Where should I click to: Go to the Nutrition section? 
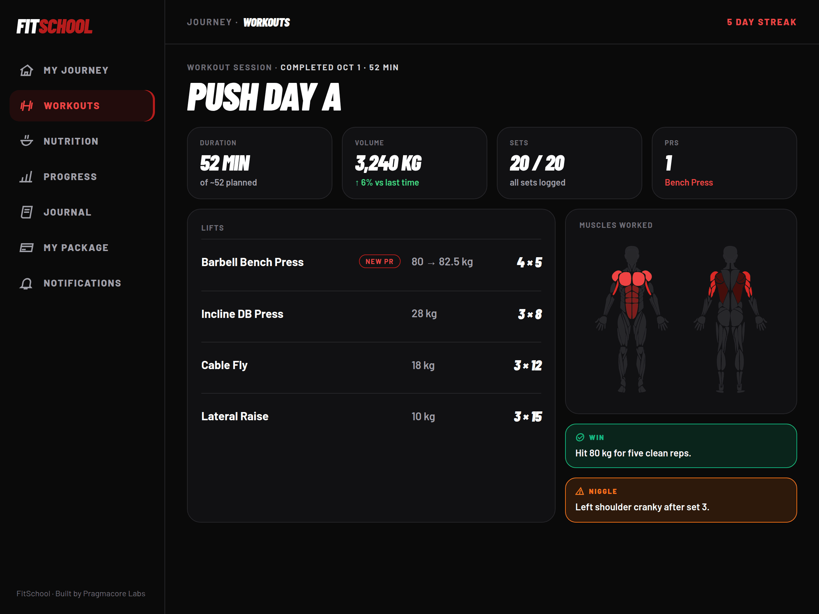82,141
